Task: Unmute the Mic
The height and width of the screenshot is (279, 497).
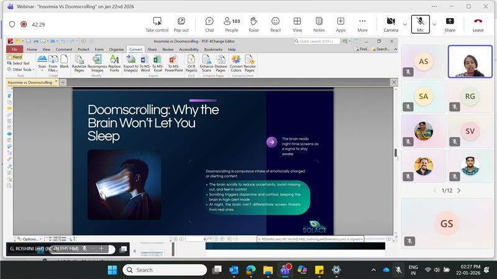Action: pos(420,24)
